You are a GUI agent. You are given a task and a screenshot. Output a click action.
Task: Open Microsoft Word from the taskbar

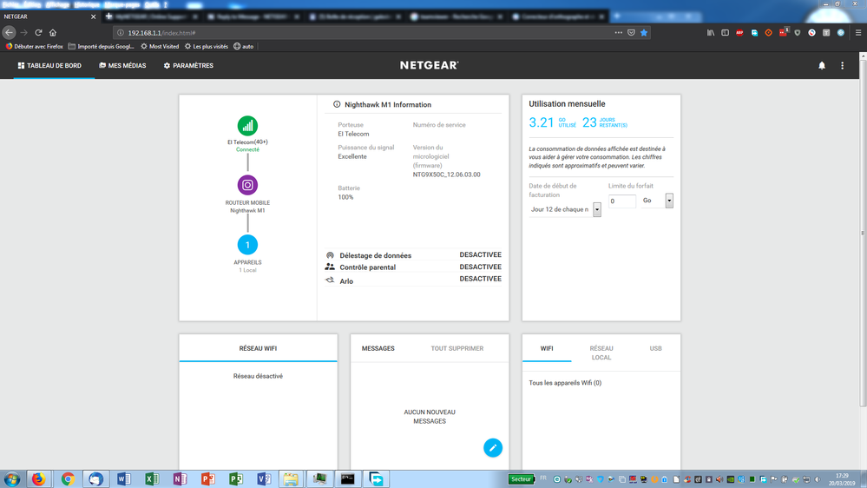point(124,478)
